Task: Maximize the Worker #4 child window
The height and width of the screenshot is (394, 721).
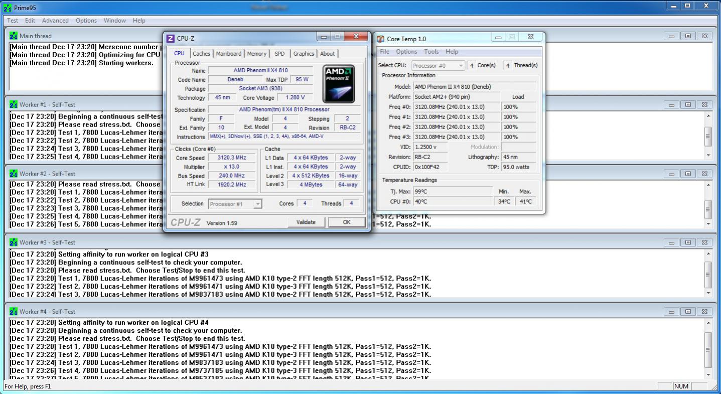Action: pyautogui.click(x=688, y=312)
